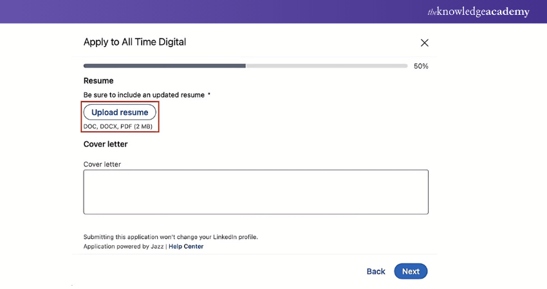
Task: Click the bold Resume section heading
Action: [x=98, y=81]
